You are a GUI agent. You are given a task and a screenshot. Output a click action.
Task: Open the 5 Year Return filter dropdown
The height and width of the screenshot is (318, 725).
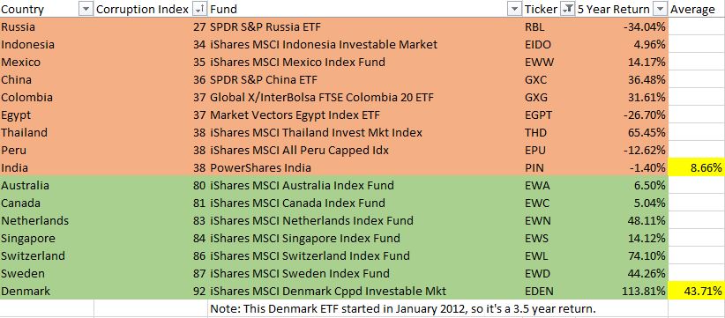pyautogui.click(x=661, y=9)
